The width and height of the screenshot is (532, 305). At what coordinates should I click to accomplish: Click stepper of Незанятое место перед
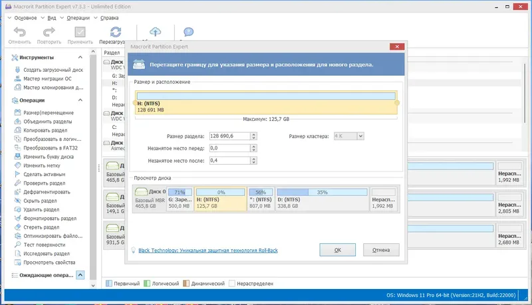point(253,148)
